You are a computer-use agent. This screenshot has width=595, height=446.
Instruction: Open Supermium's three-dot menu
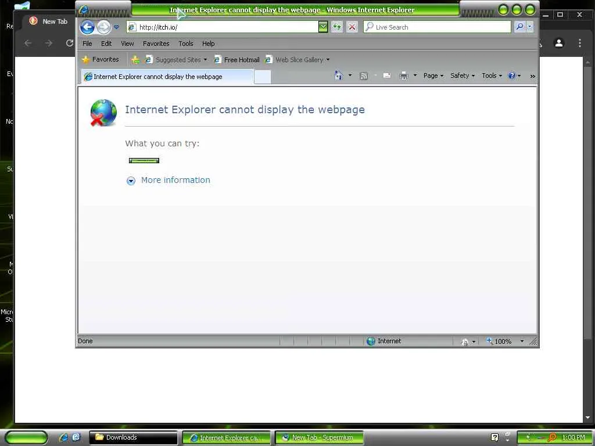point(579,43)
